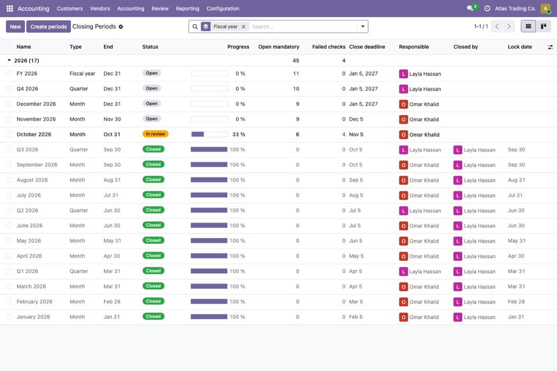
Task: Open the search options dropdown arrow
Action: 362,26
